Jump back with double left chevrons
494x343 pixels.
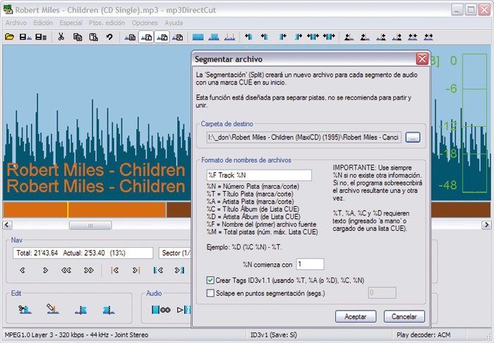[x=66, y=270]
